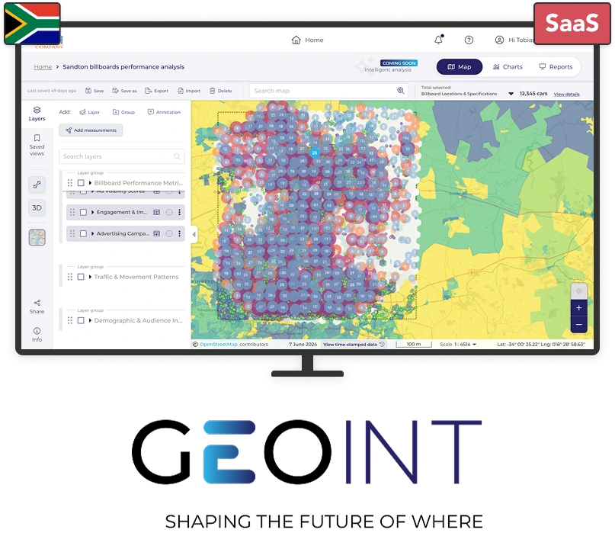The image size is (615, 533).
Task: Switch to the Map tab
Action: [x=460, y=67]
